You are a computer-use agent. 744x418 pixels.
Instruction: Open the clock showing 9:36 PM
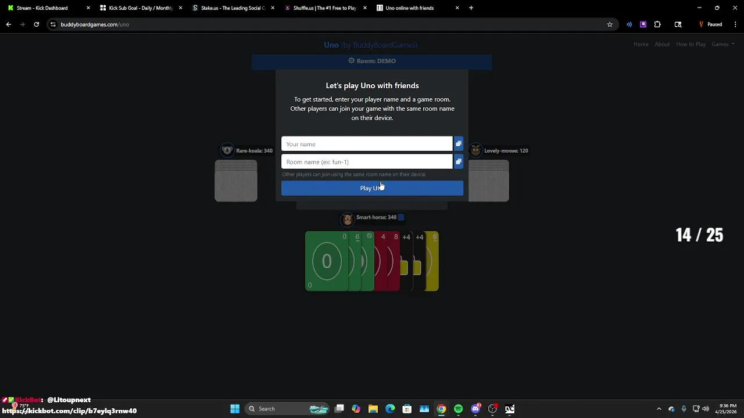727,409
